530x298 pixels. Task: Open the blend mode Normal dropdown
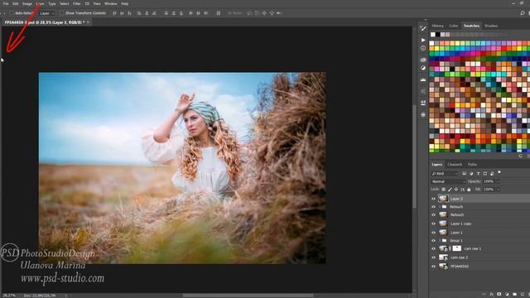click(x=449, y=182)
